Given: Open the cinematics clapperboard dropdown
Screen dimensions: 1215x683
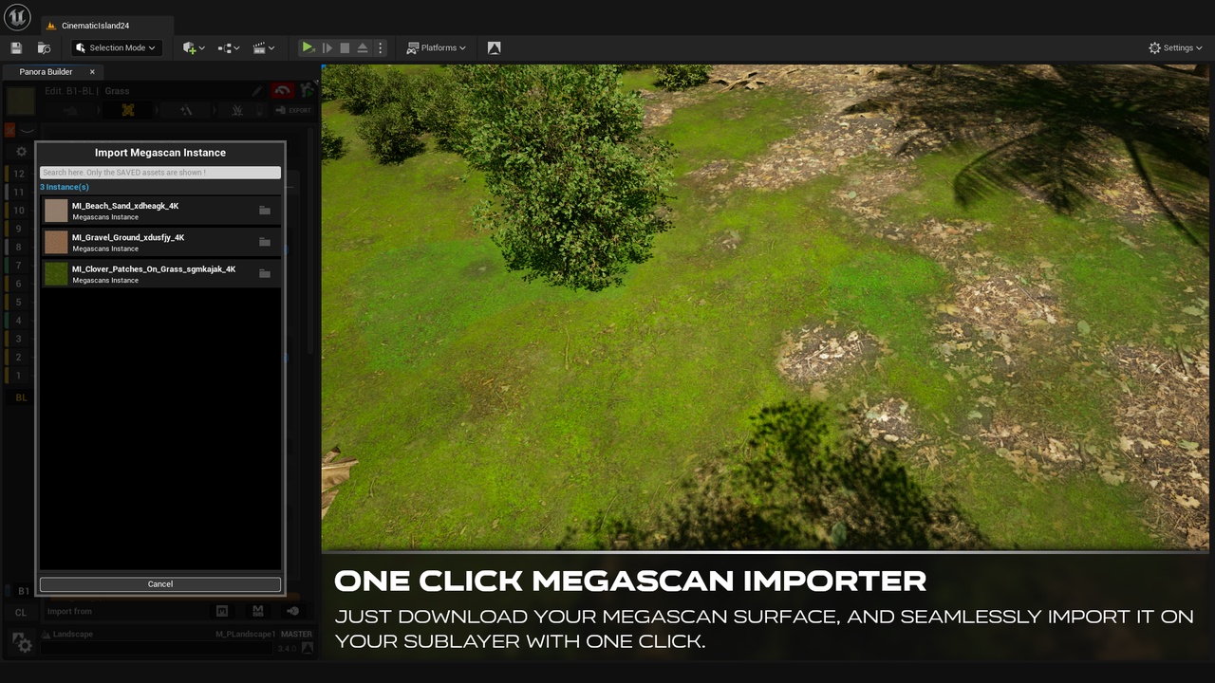Looking at the screenshot, I should coord(263,47).
